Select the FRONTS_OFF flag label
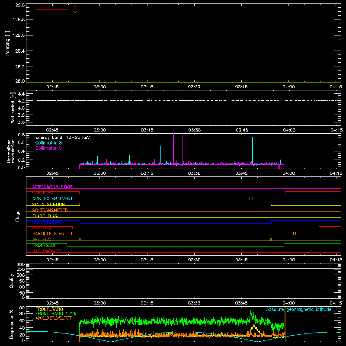This screenshot has width=346, height=346. click(x=45, y=245)
